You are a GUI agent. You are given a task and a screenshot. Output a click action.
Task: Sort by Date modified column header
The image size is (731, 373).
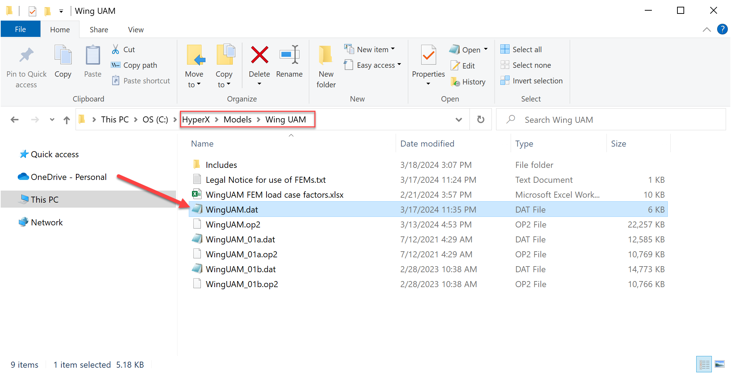point(427,144)
